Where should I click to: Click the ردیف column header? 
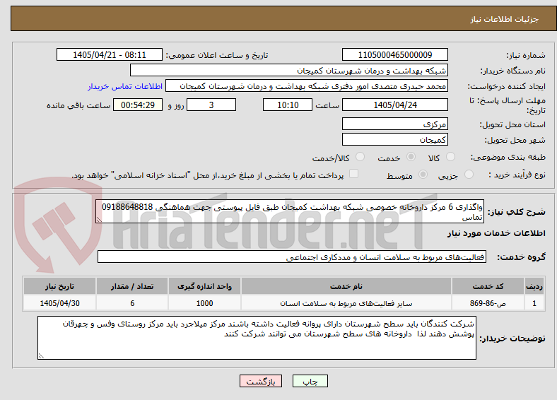pos(534,286)
